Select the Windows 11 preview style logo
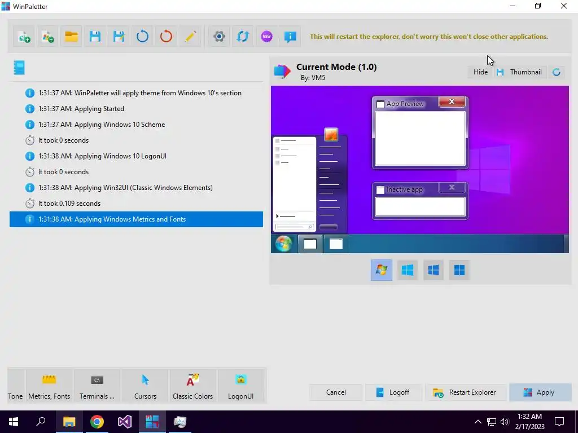Image resolution: width=578 pixels, height=433 pixels. pos(459,270)
